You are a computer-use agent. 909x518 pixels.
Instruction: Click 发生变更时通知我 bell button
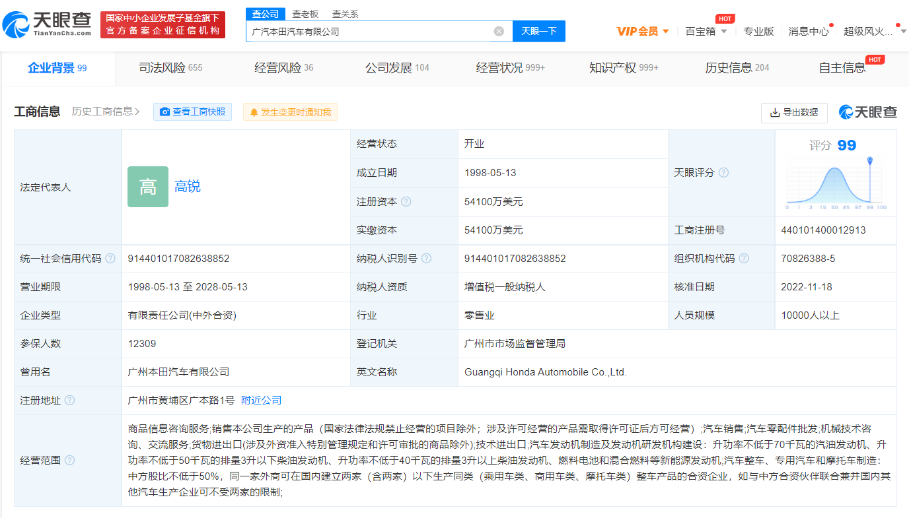pyautogui.click(x=290, y=112)
